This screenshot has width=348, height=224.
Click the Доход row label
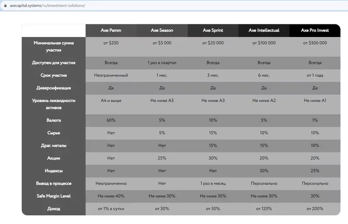54,209
